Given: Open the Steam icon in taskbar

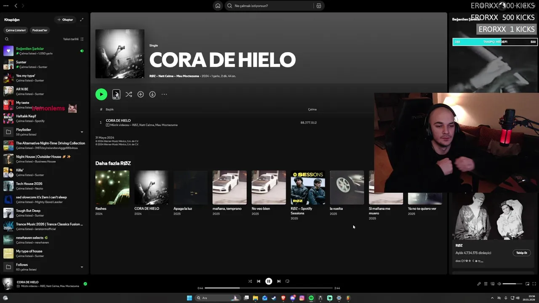Looking at the screenshot, I should click(x=274, y=298).
